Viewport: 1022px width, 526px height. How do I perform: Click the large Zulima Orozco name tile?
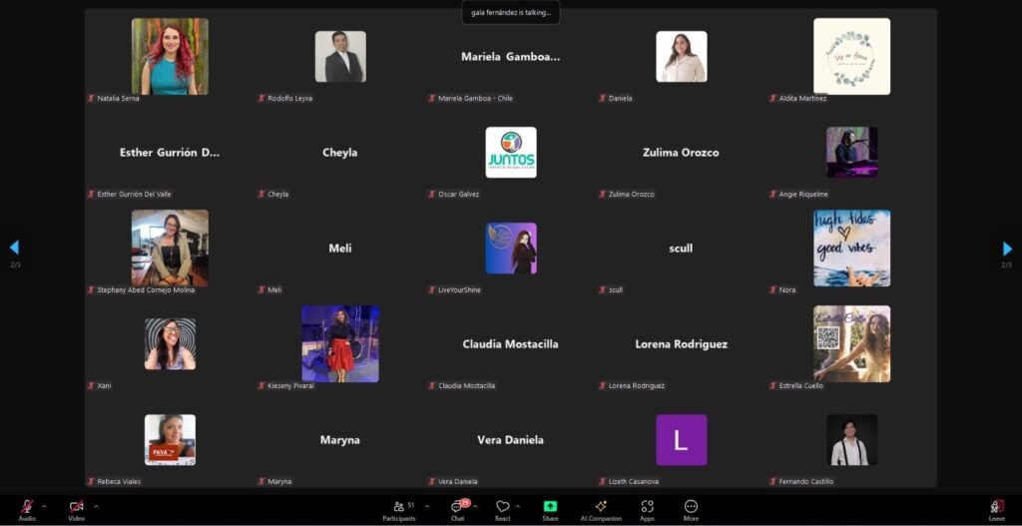(681, 153)
